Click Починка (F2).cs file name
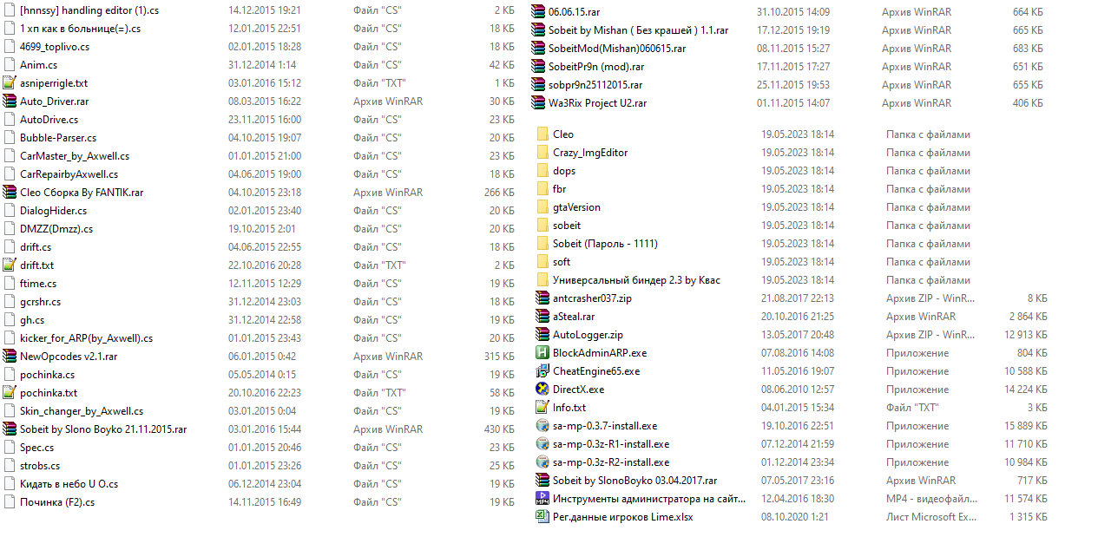The width and height of the screenshot is (1111, 537). point(57,502)
